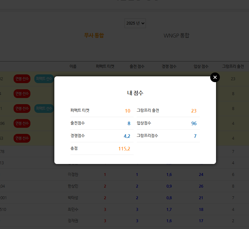This screenshot has width=249, height=229.
Task: Click the 입상 점수 column header
Action: click(x=201, y=66)
